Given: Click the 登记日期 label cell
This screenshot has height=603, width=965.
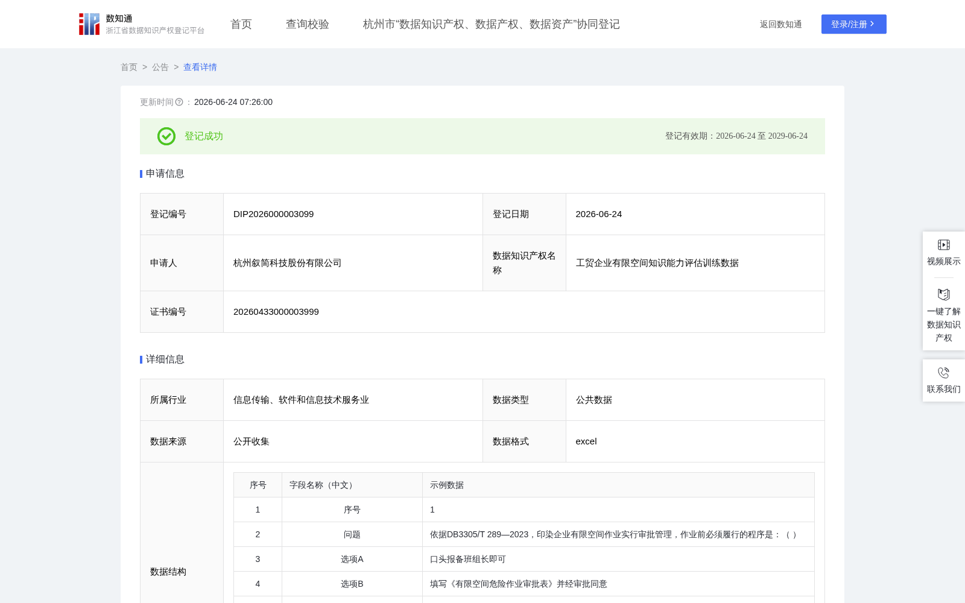Looking at the screenshot, I should [524, 214].
